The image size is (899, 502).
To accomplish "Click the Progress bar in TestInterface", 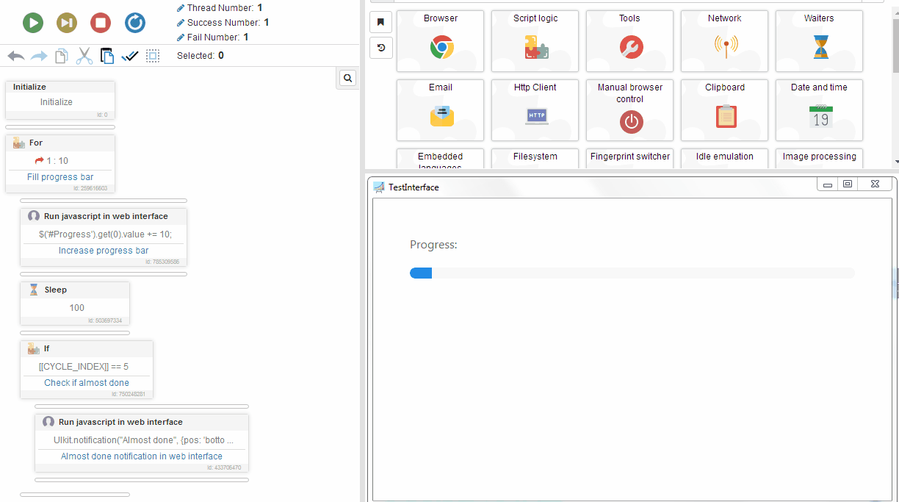I will 632,273.
